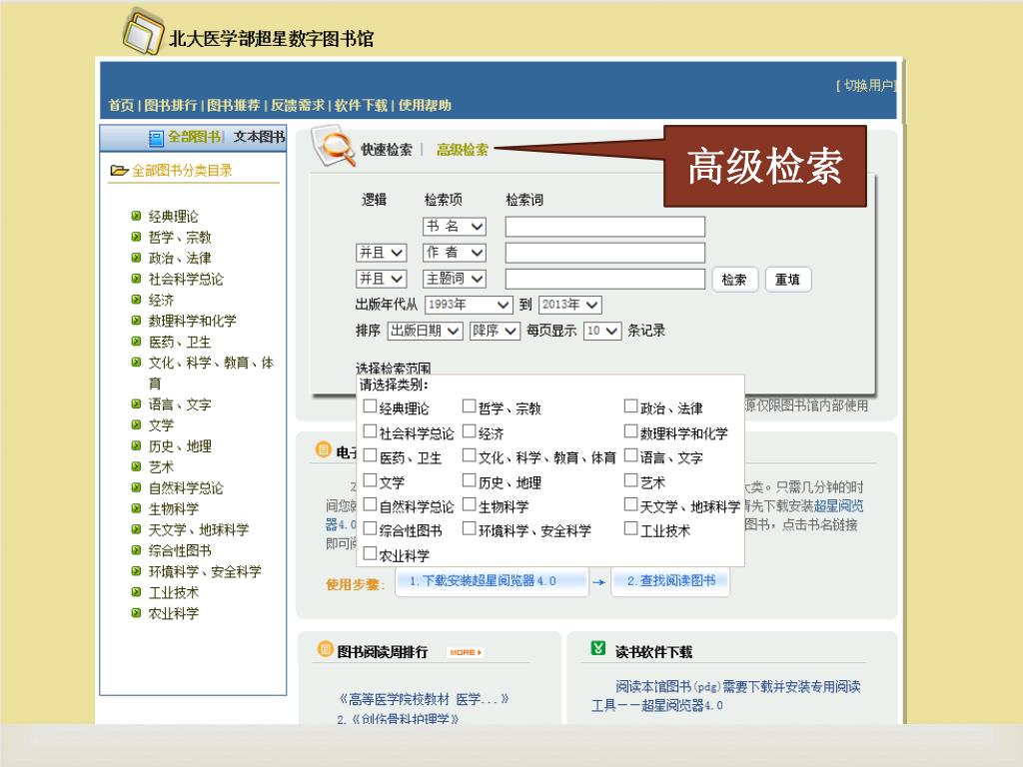Open the 软件下载 navigation item

(361, 105)
